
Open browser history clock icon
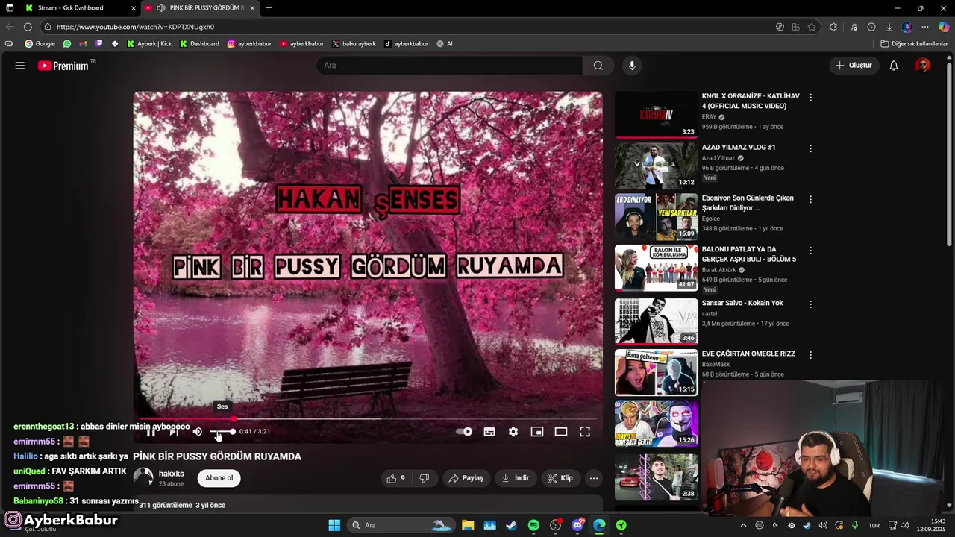(x=871, y=27)
